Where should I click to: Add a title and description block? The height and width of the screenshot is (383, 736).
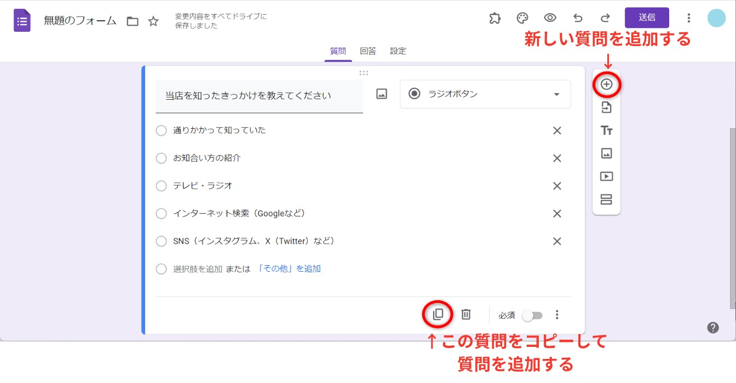point(606,130)
